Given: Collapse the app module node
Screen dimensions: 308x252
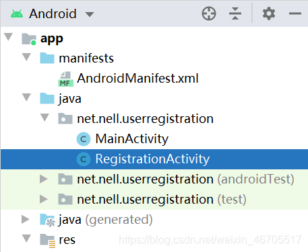Looking at the screenshot, I should [9, 37].
